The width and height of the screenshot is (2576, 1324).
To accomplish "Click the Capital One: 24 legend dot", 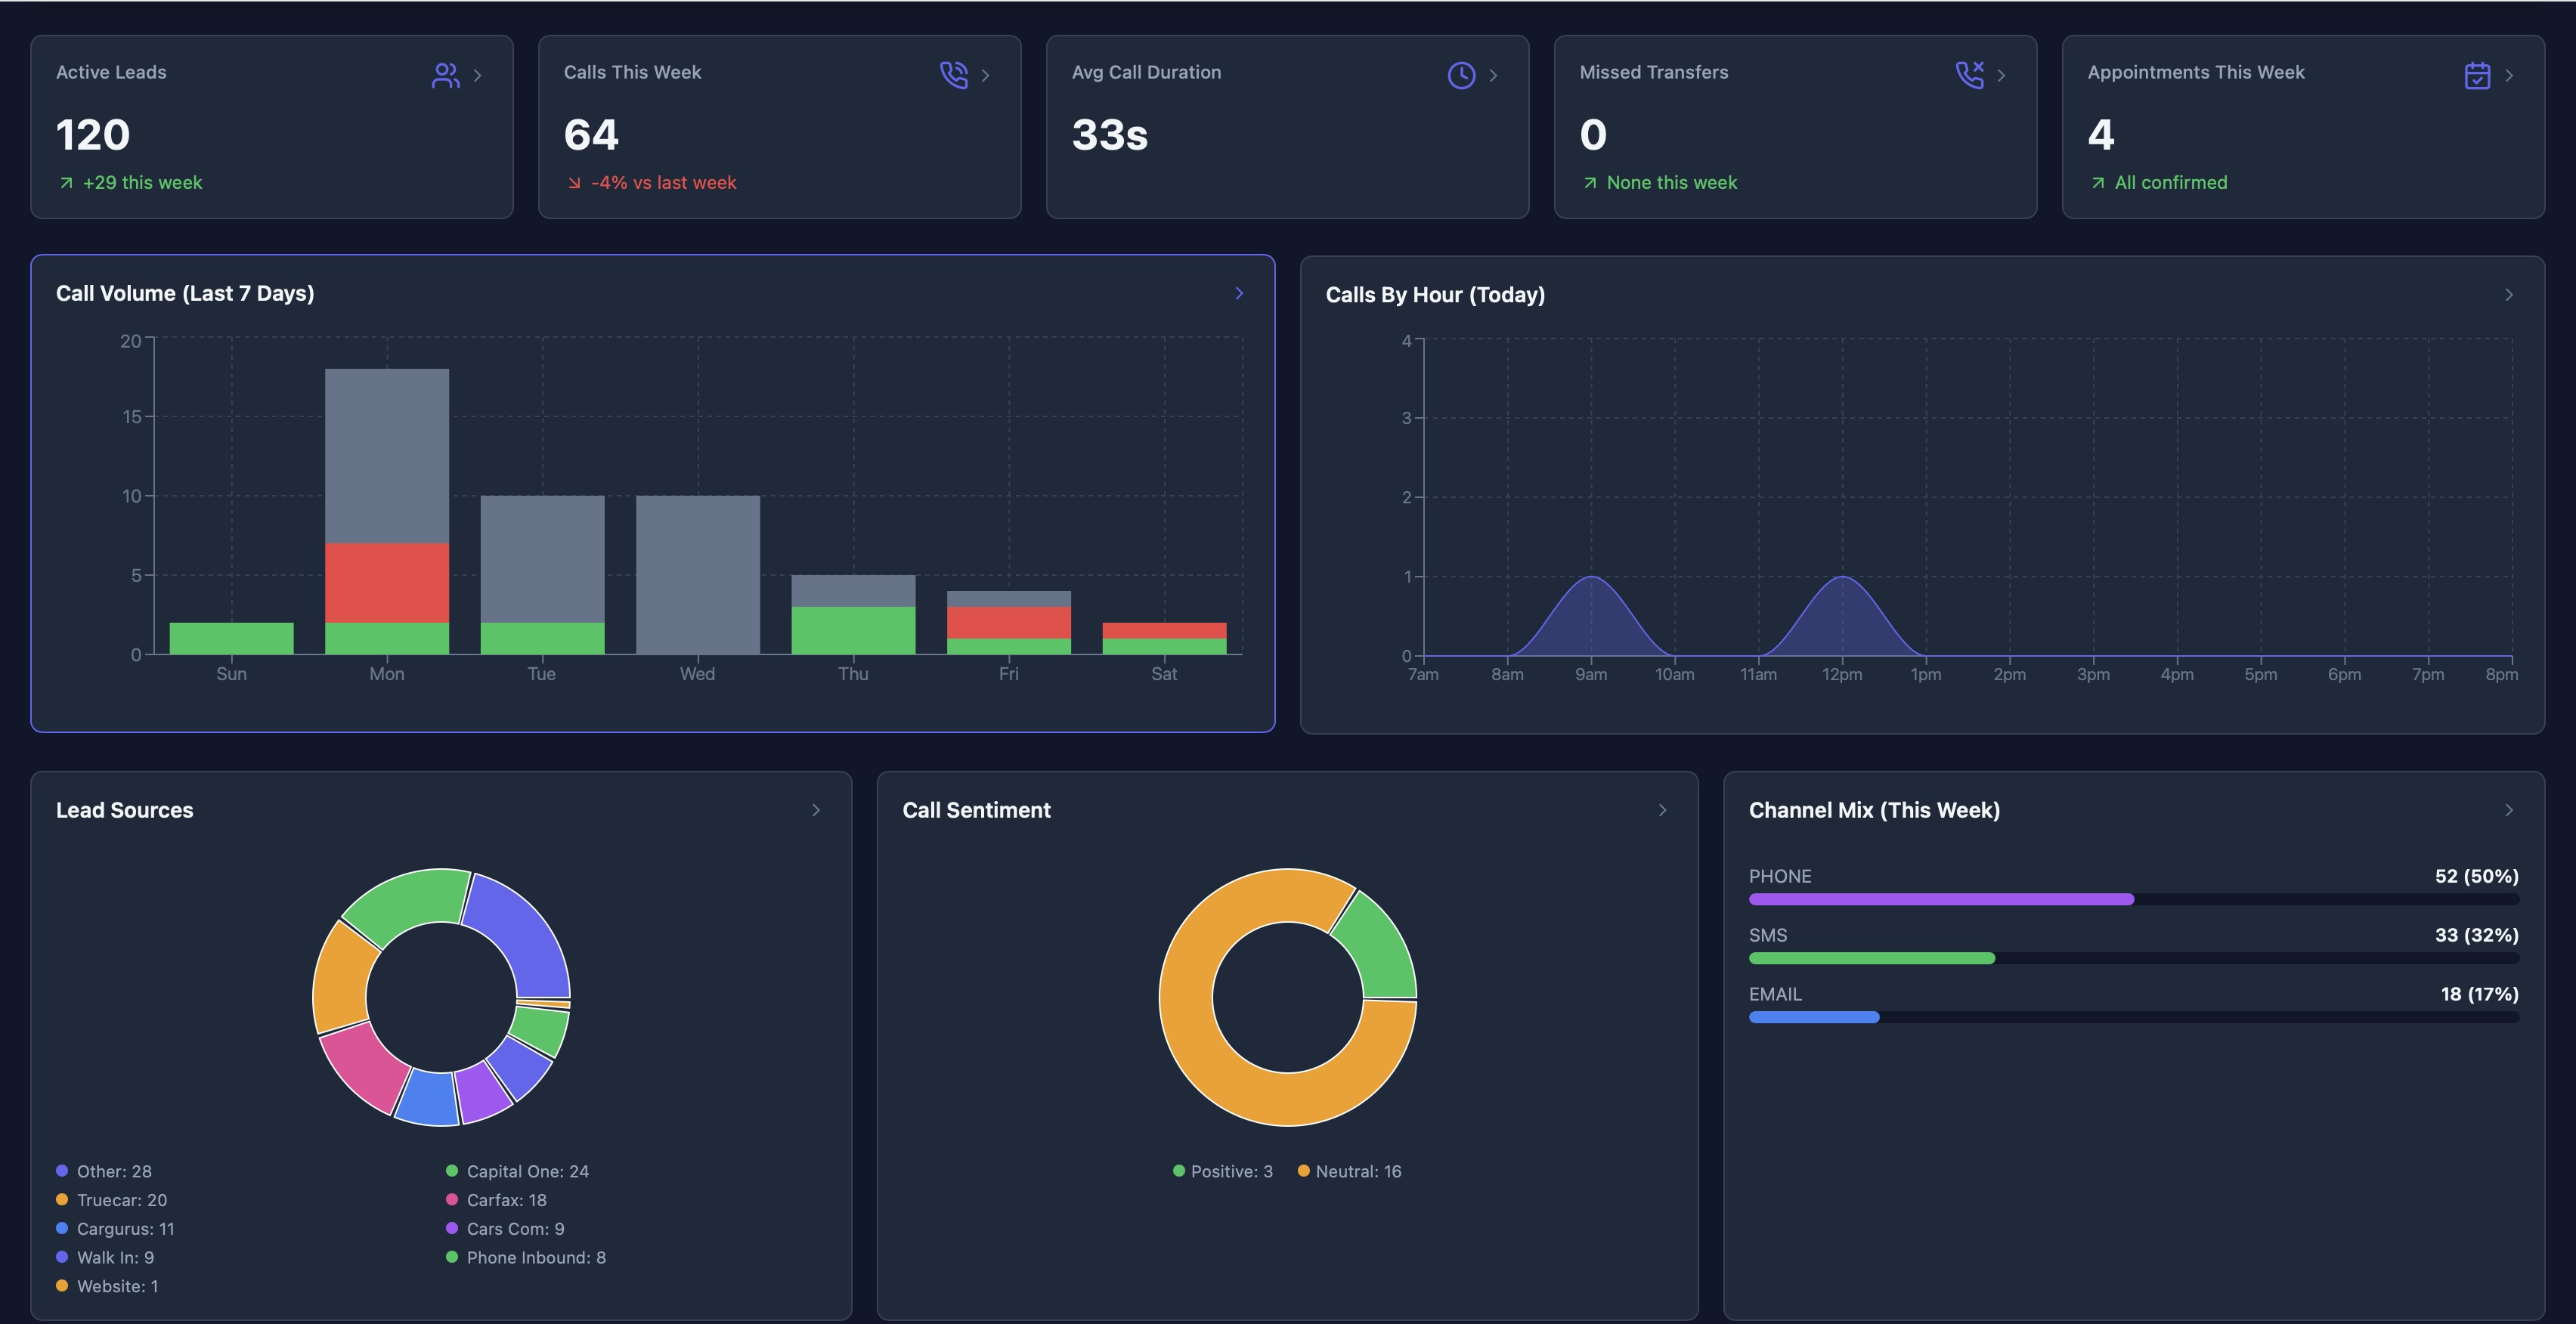I will tap(452, 1170).
